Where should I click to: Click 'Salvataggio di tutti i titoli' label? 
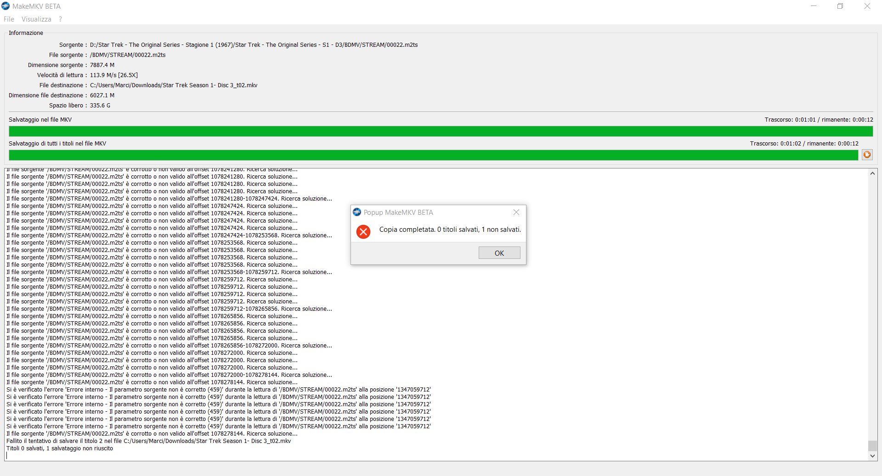pyautogui.click(x=57, y=144)
